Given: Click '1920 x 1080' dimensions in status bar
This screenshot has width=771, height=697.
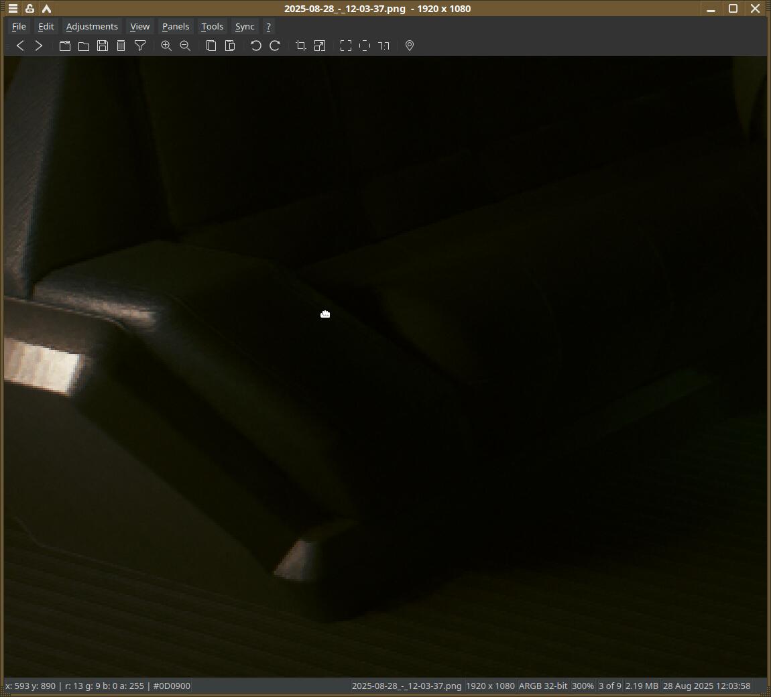Looking at the screenshot, I should (490, 686).
